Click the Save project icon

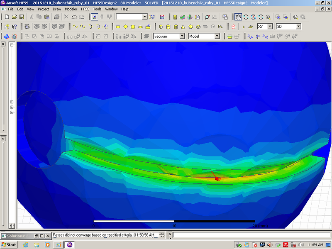[x=21, y=17]
